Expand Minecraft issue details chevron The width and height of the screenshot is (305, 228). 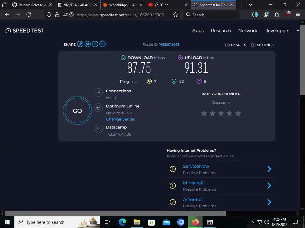click(x=269, y=186)
